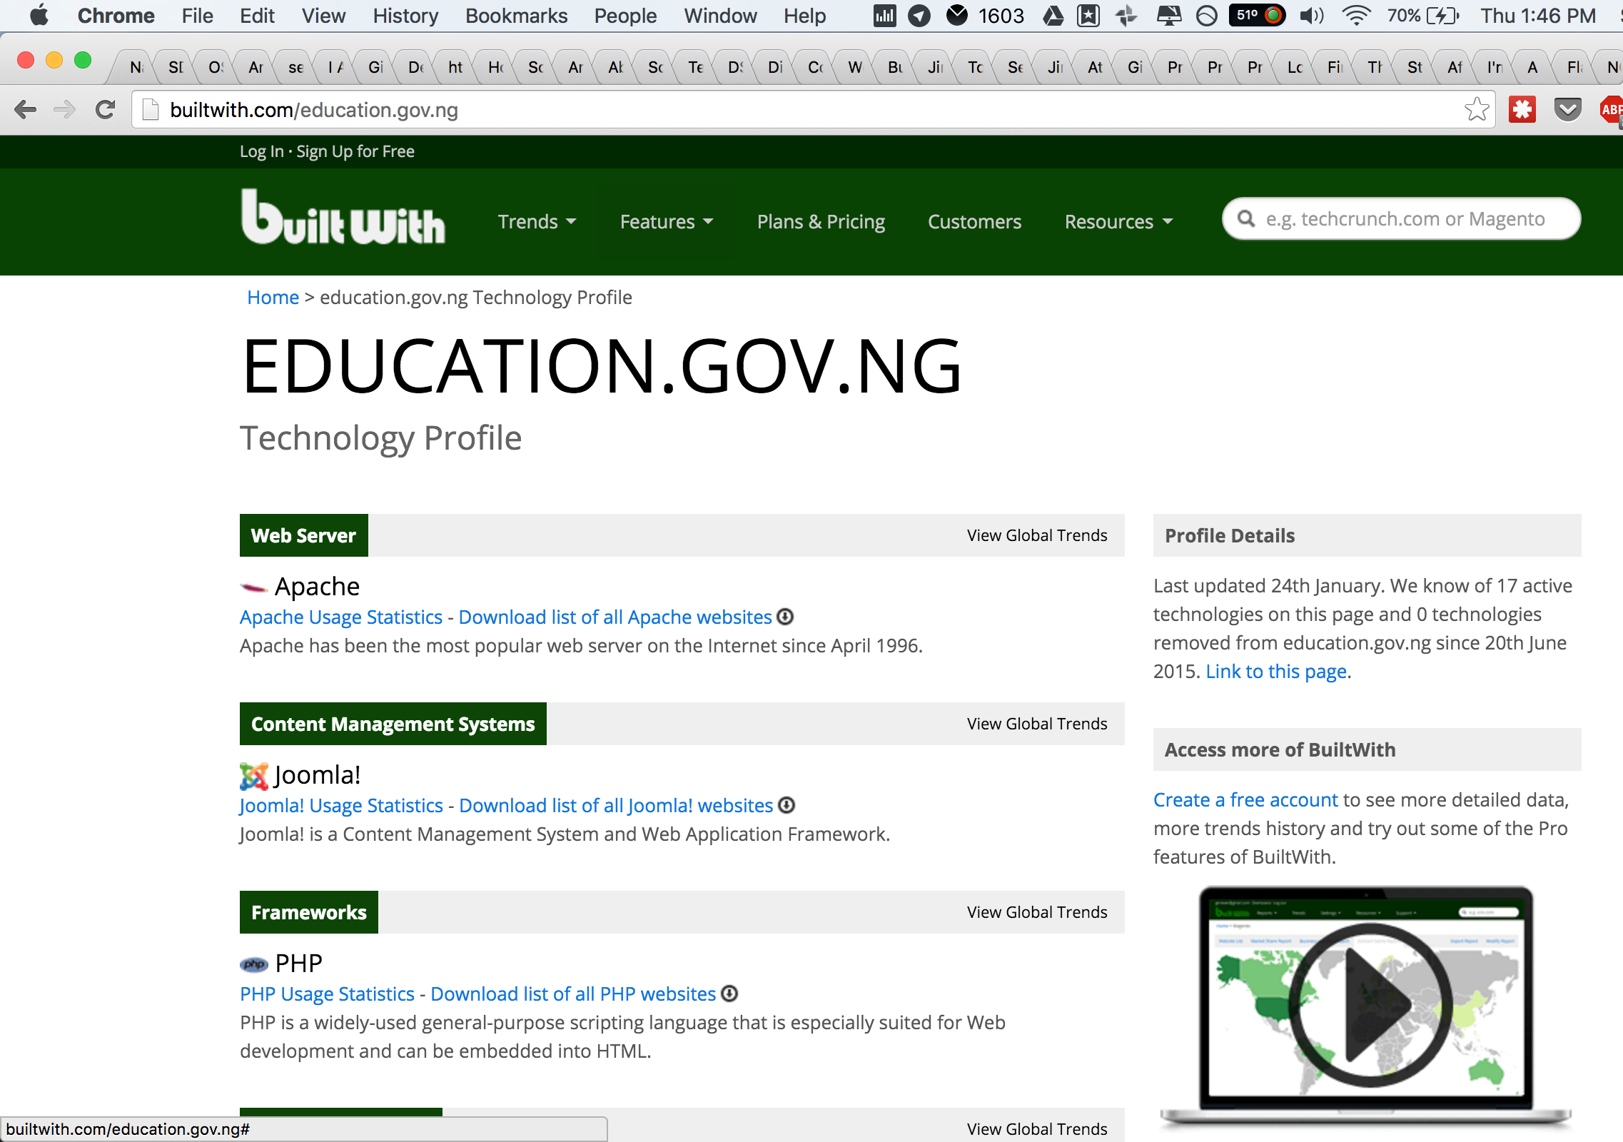Screen dimensions: 1623x1142
Task: Click Apache Usage Statistics link
Action: 341,617
